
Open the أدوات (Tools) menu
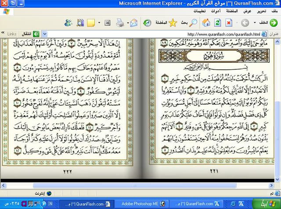(216, 11)
